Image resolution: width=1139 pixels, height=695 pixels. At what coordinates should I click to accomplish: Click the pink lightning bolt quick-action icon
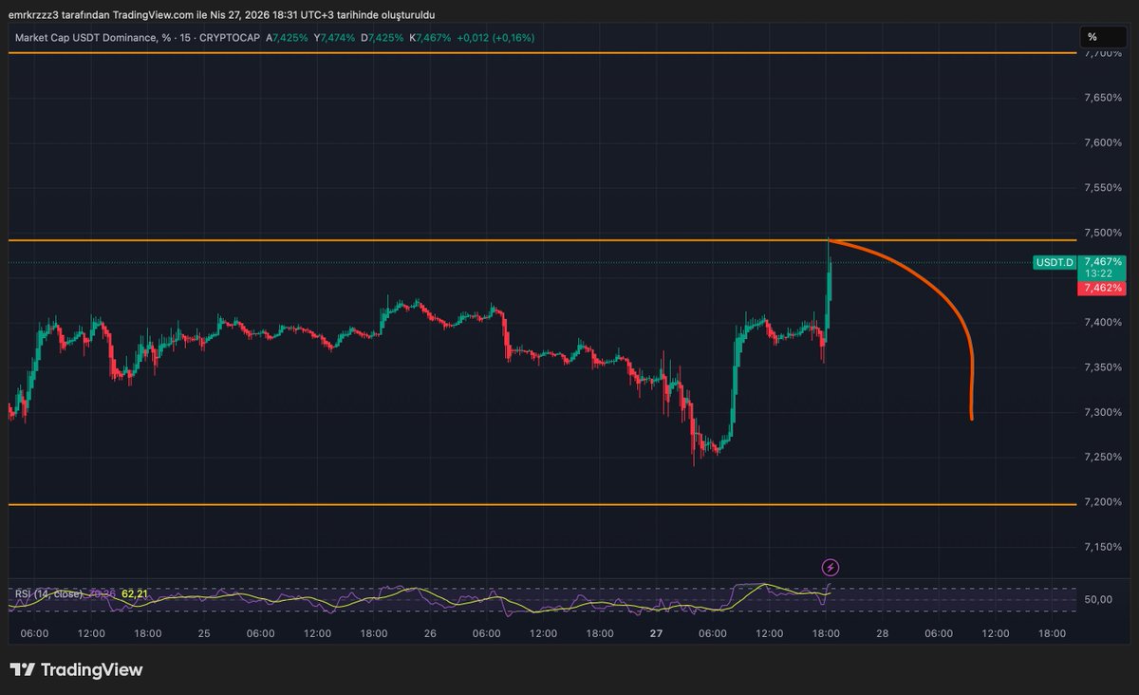coord(830,567)
